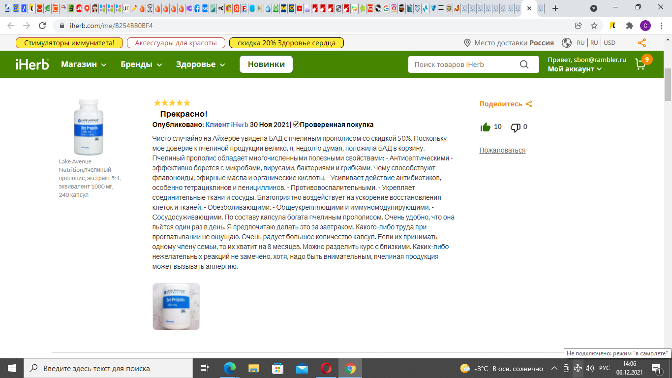
Task: Open the volume control in the tray
Action: (589, 368)
